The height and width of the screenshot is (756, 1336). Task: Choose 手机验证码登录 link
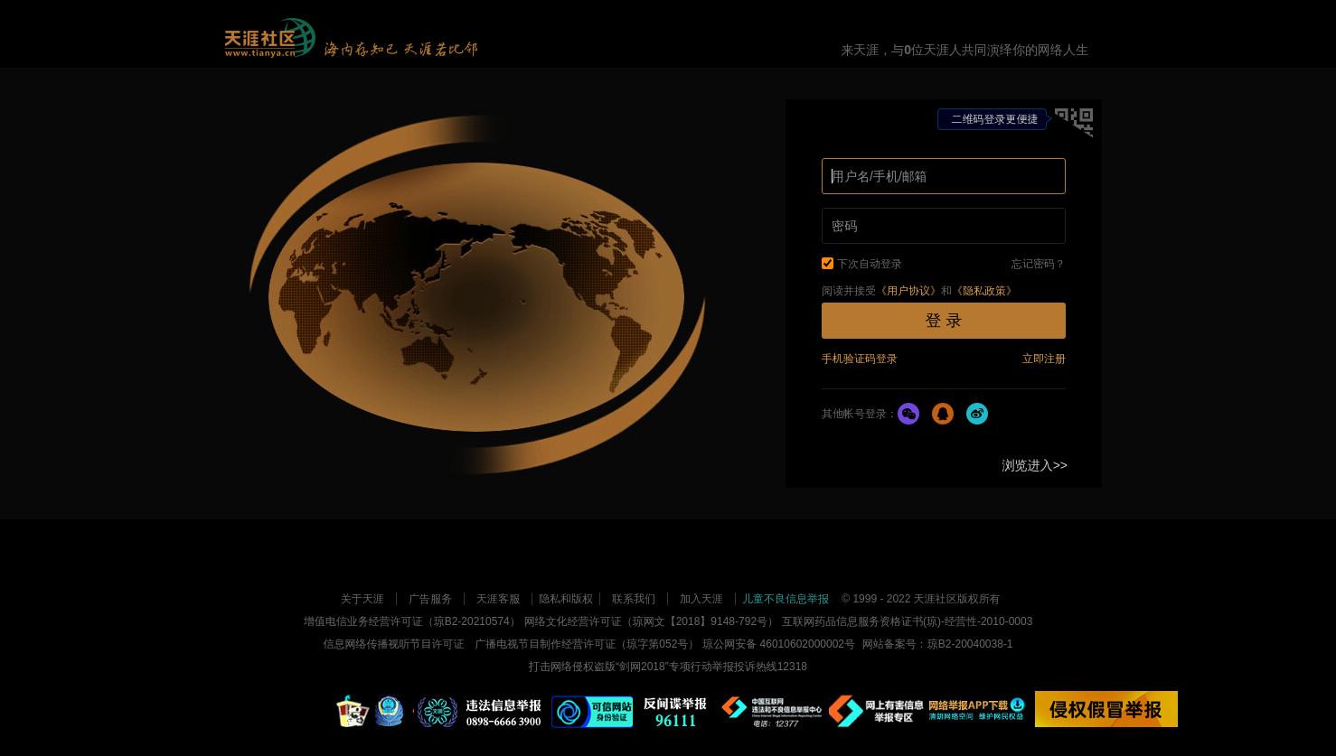(860, 359)
